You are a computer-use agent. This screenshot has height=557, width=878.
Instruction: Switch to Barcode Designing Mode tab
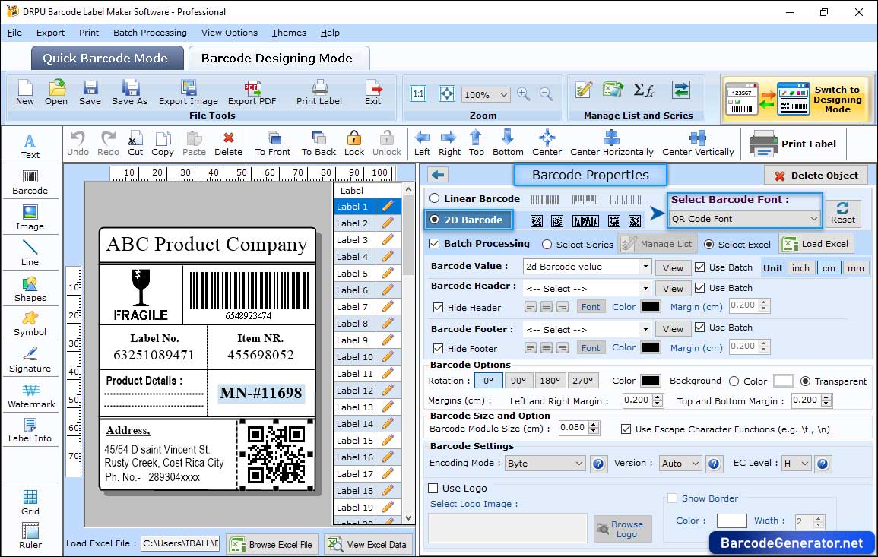pos(277,59)
